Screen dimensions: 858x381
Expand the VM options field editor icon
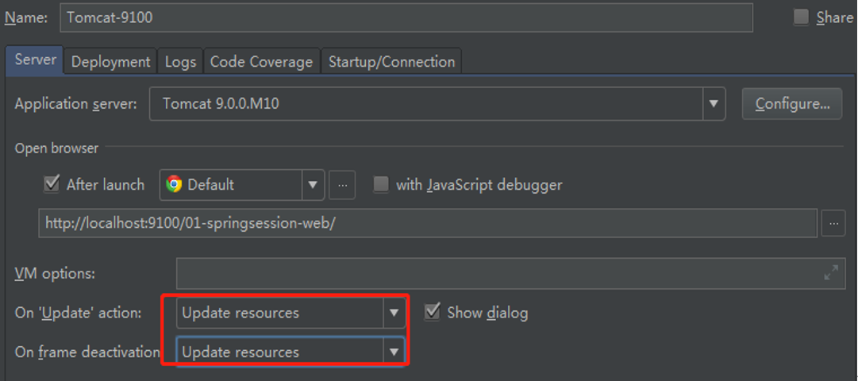(x=831, y=273)
